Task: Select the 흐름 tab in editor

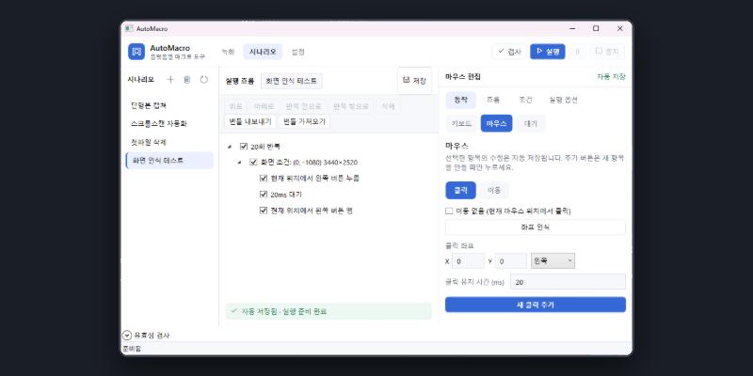Action: (x=493, y=100)
